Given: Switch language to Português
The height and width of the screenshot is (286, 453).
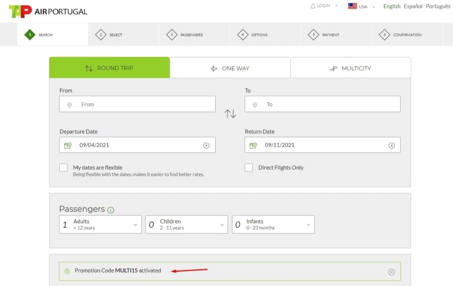Looking at the screenshot, I should point(438,6).
